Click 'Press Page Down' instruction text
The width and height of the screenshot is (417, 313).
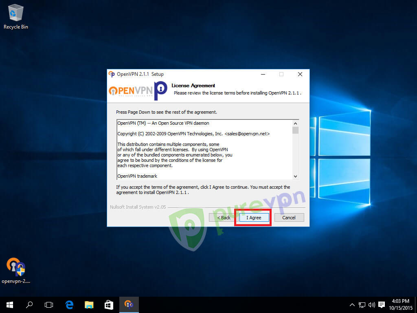pyautogui.click(x=167, y=112)
